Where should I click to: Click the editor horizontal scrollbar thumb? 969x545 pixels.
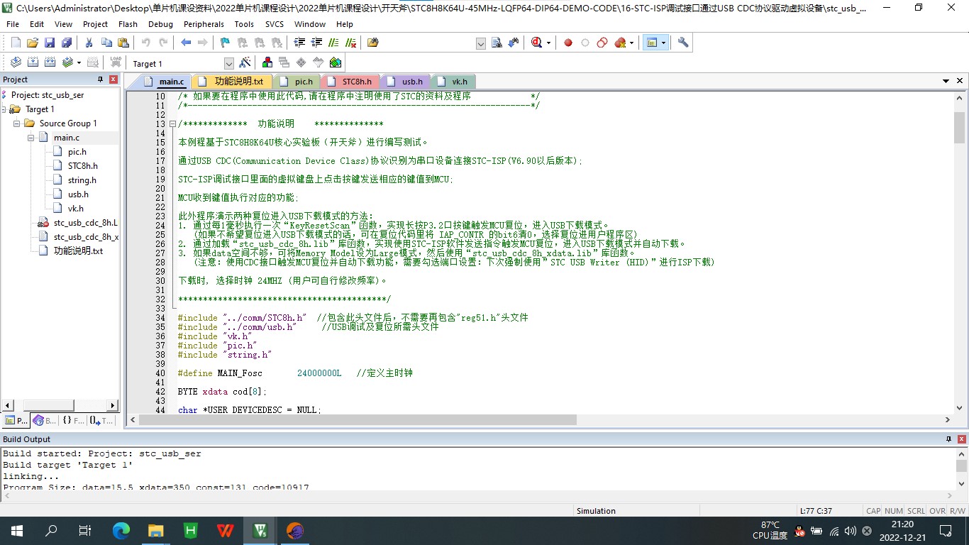click(358, 419)
